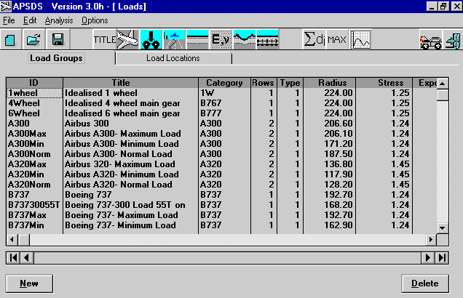Click title 'Airbus 300'
Viewport: 463px width, 298px height.
click(x=87, y=124)
